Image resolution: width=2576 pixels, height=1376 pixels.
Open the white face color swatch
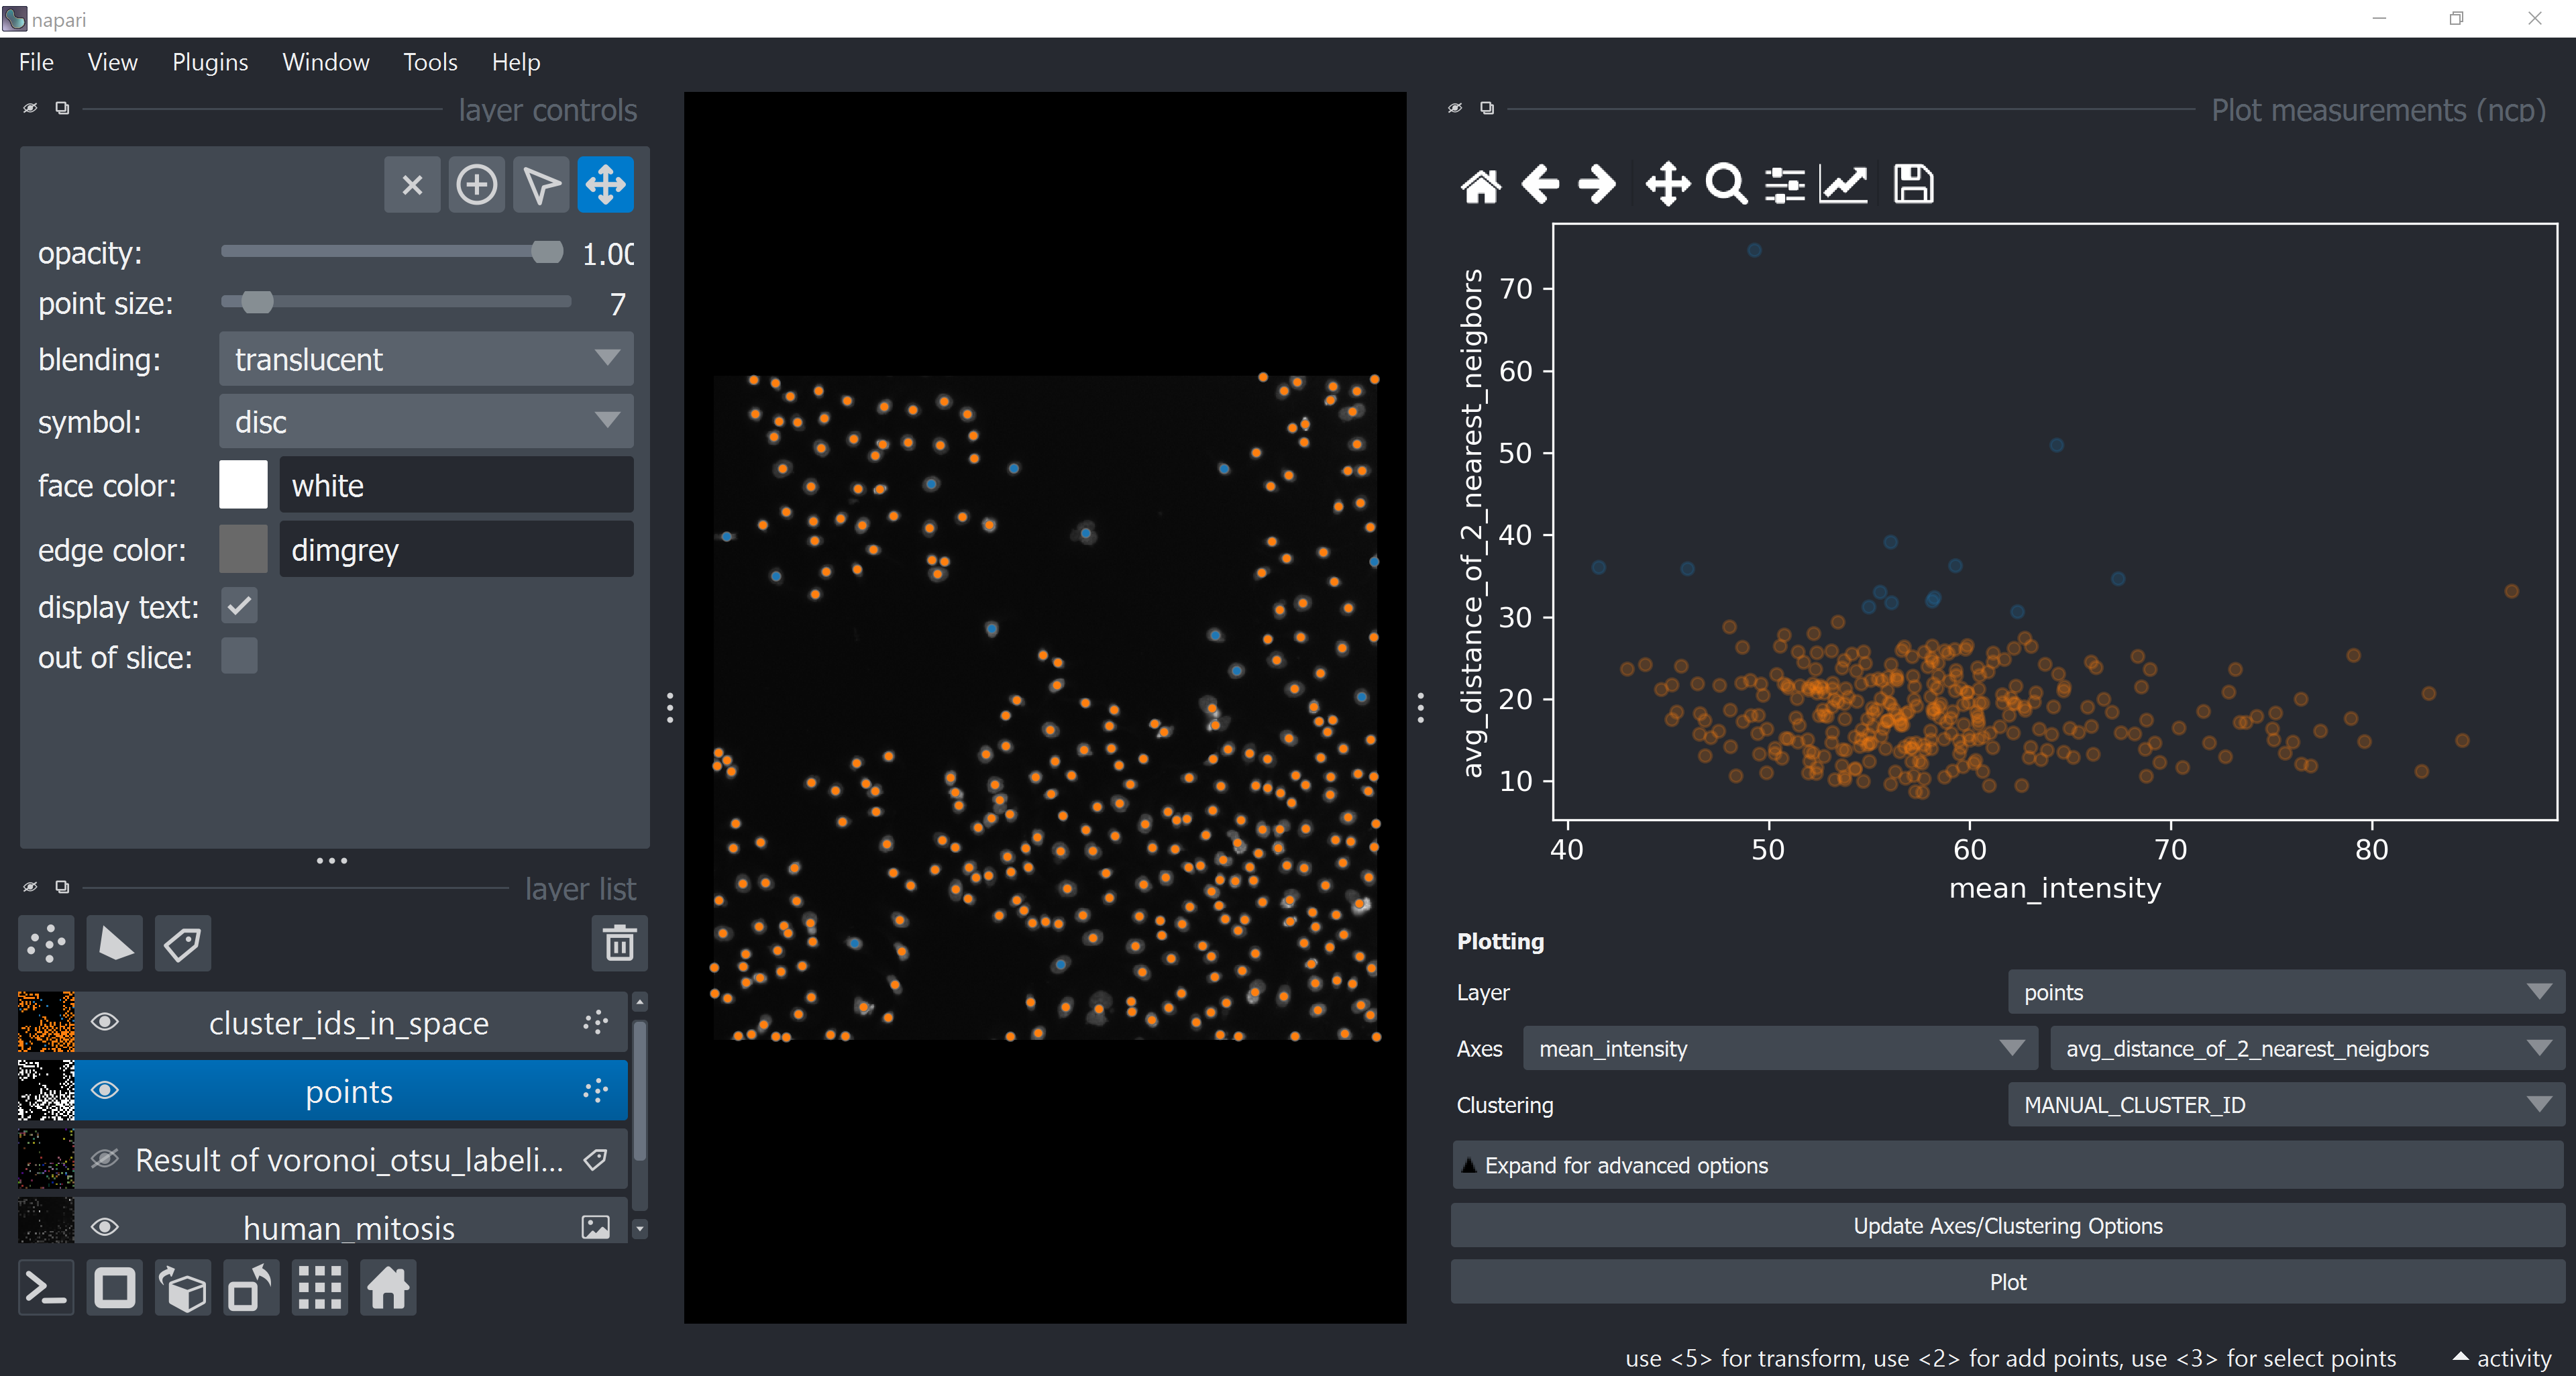(x=243, y=485)
